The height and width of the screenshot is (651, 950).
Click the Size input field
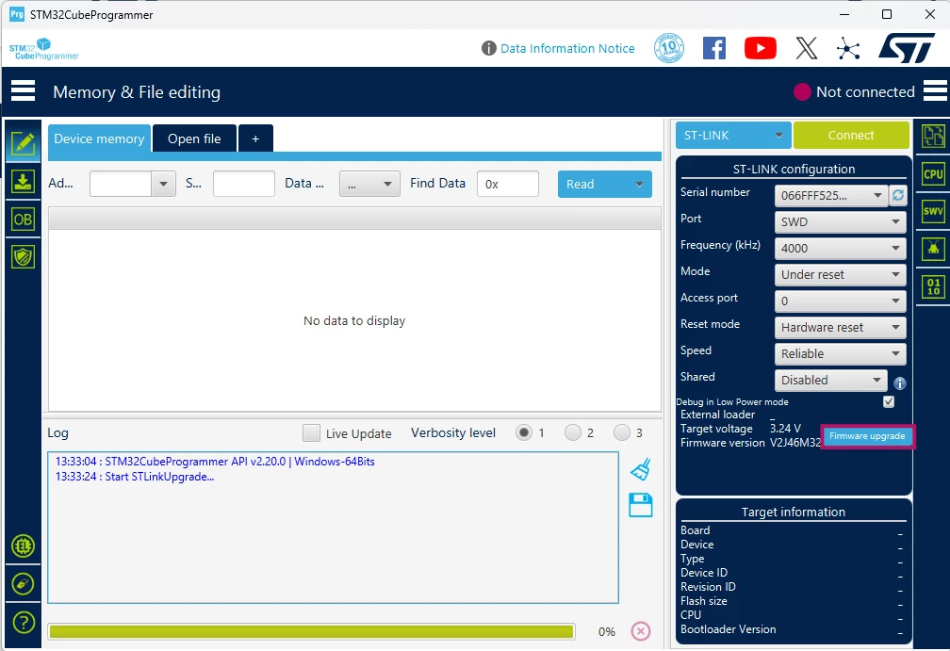243,184
